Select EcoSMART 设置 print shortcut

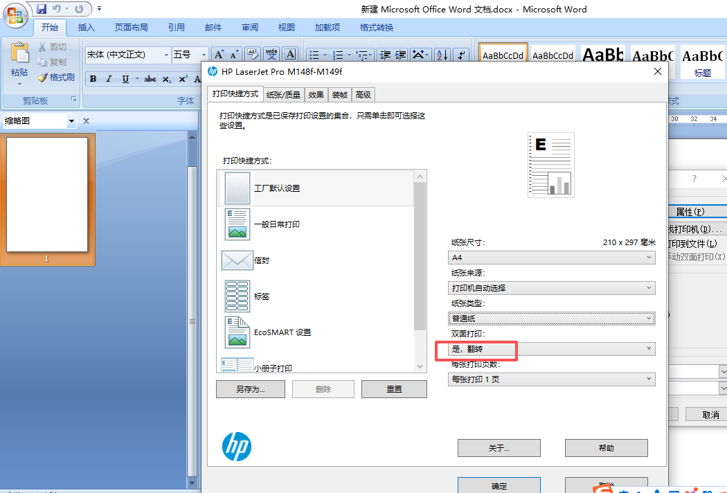click(315, 332)
